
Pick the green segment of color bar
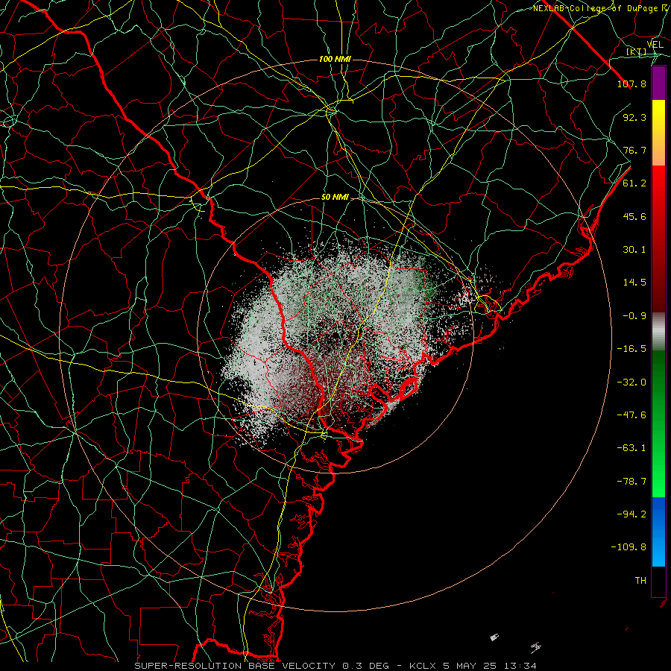pyautogui.click(x=658, y=423)
